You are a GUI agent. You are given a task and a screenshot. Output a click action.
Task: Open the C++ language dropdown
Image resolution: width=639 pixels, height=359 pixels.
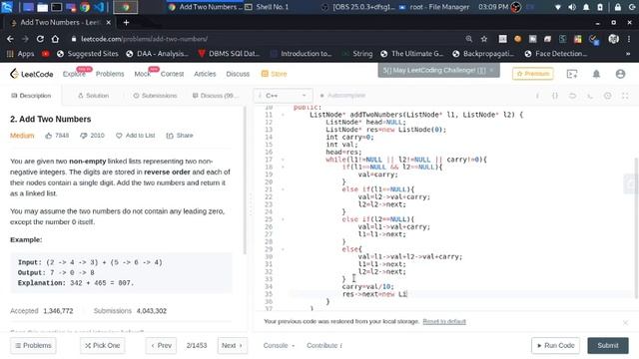284,96
